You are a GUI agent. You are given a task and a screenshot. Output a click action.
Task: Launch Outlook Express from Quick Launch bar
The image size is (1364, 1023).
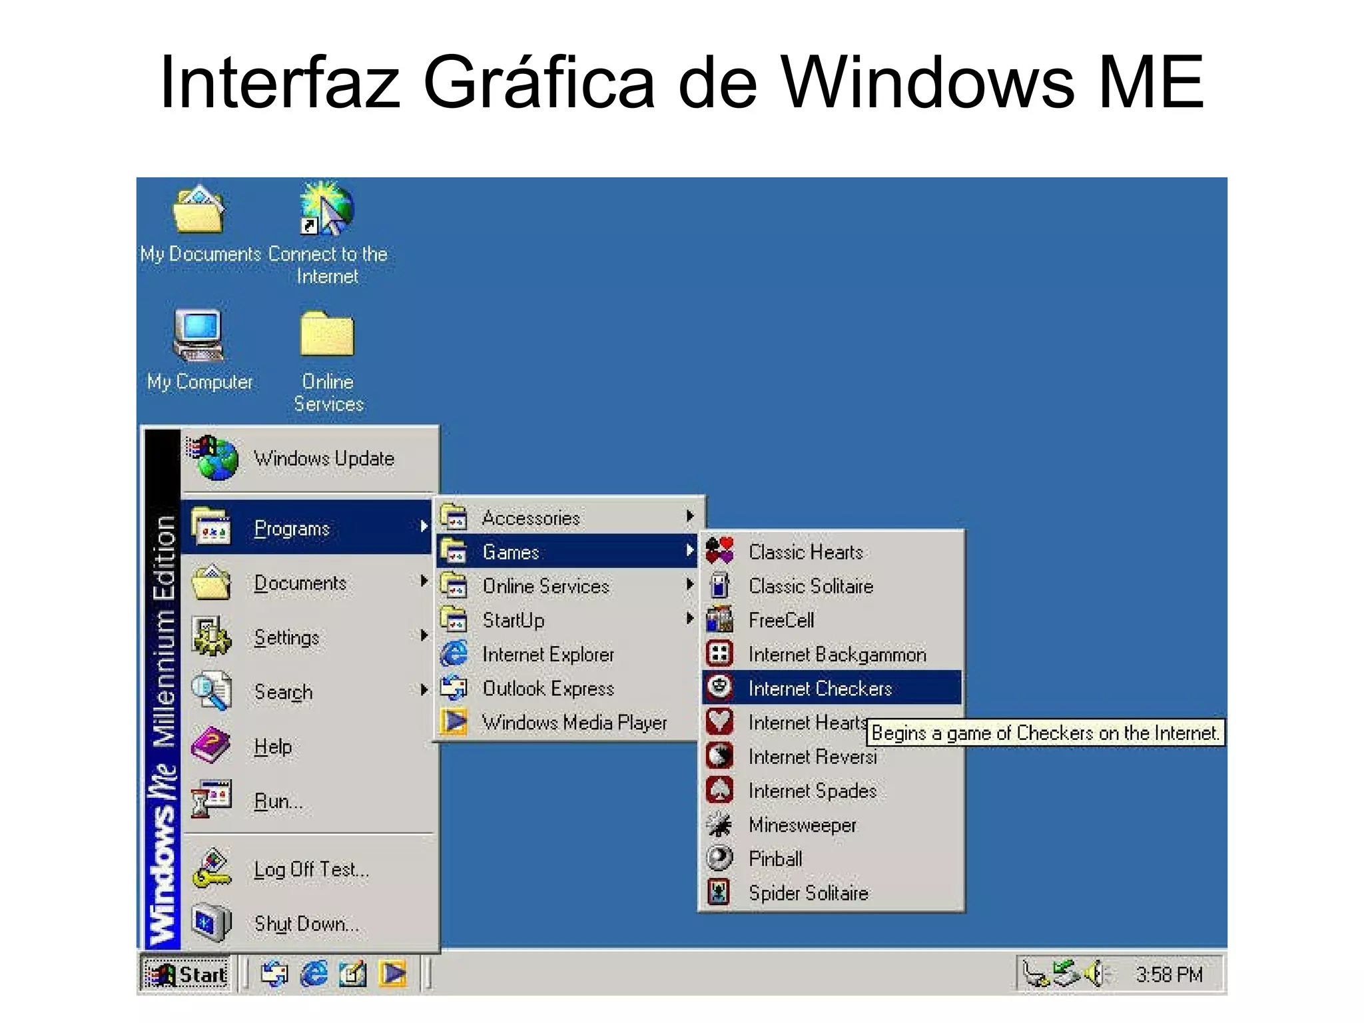274,974
